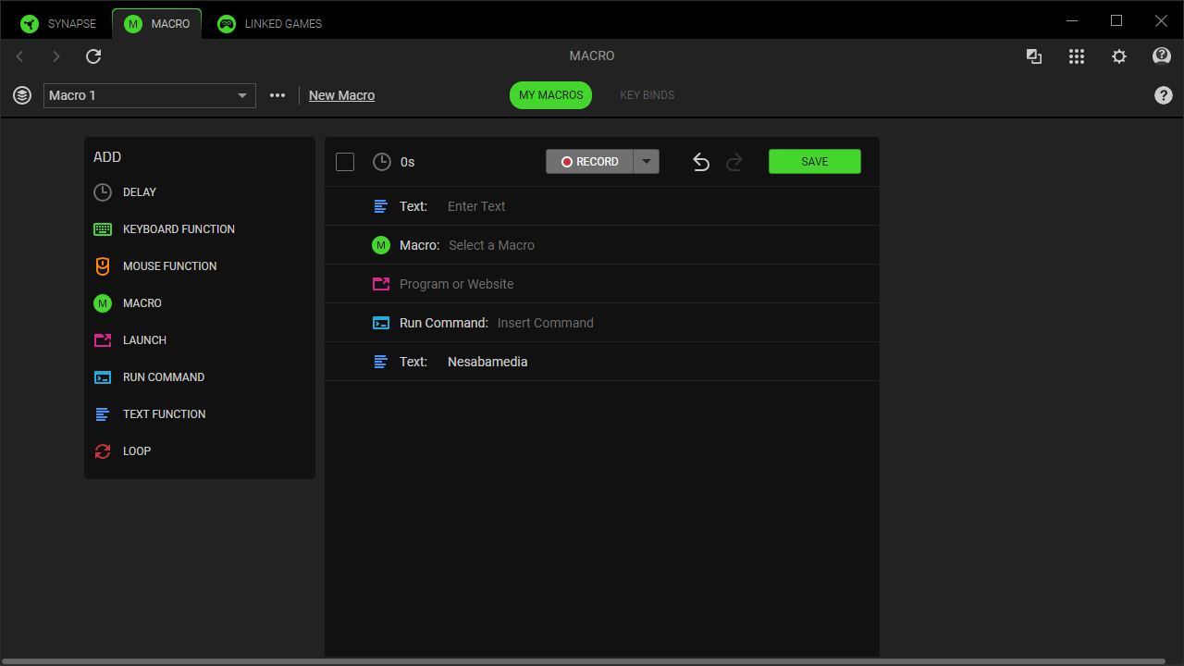
Task: Undo the last macro change
Action: 701,162
